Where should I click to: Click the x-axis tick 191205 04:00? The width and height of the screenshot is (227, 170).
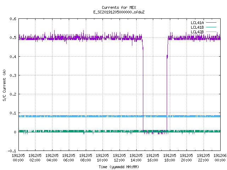click(x=52, y=158)
